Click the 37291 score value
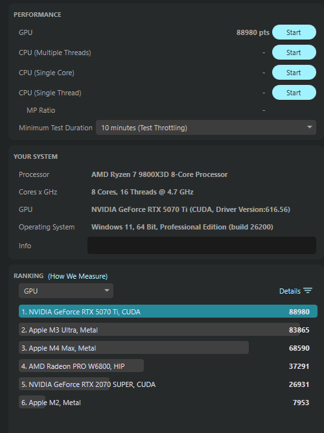Viewport: 324px width, 433px height. (299, 366)
